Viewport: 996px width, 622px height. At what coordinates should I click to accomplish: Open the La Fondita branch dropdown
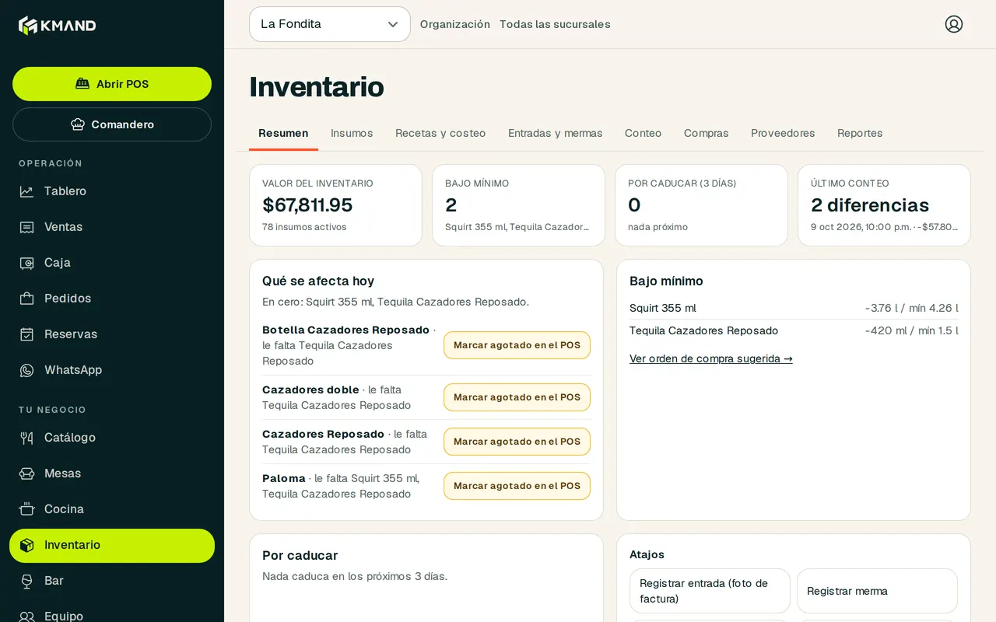(330, 24)
